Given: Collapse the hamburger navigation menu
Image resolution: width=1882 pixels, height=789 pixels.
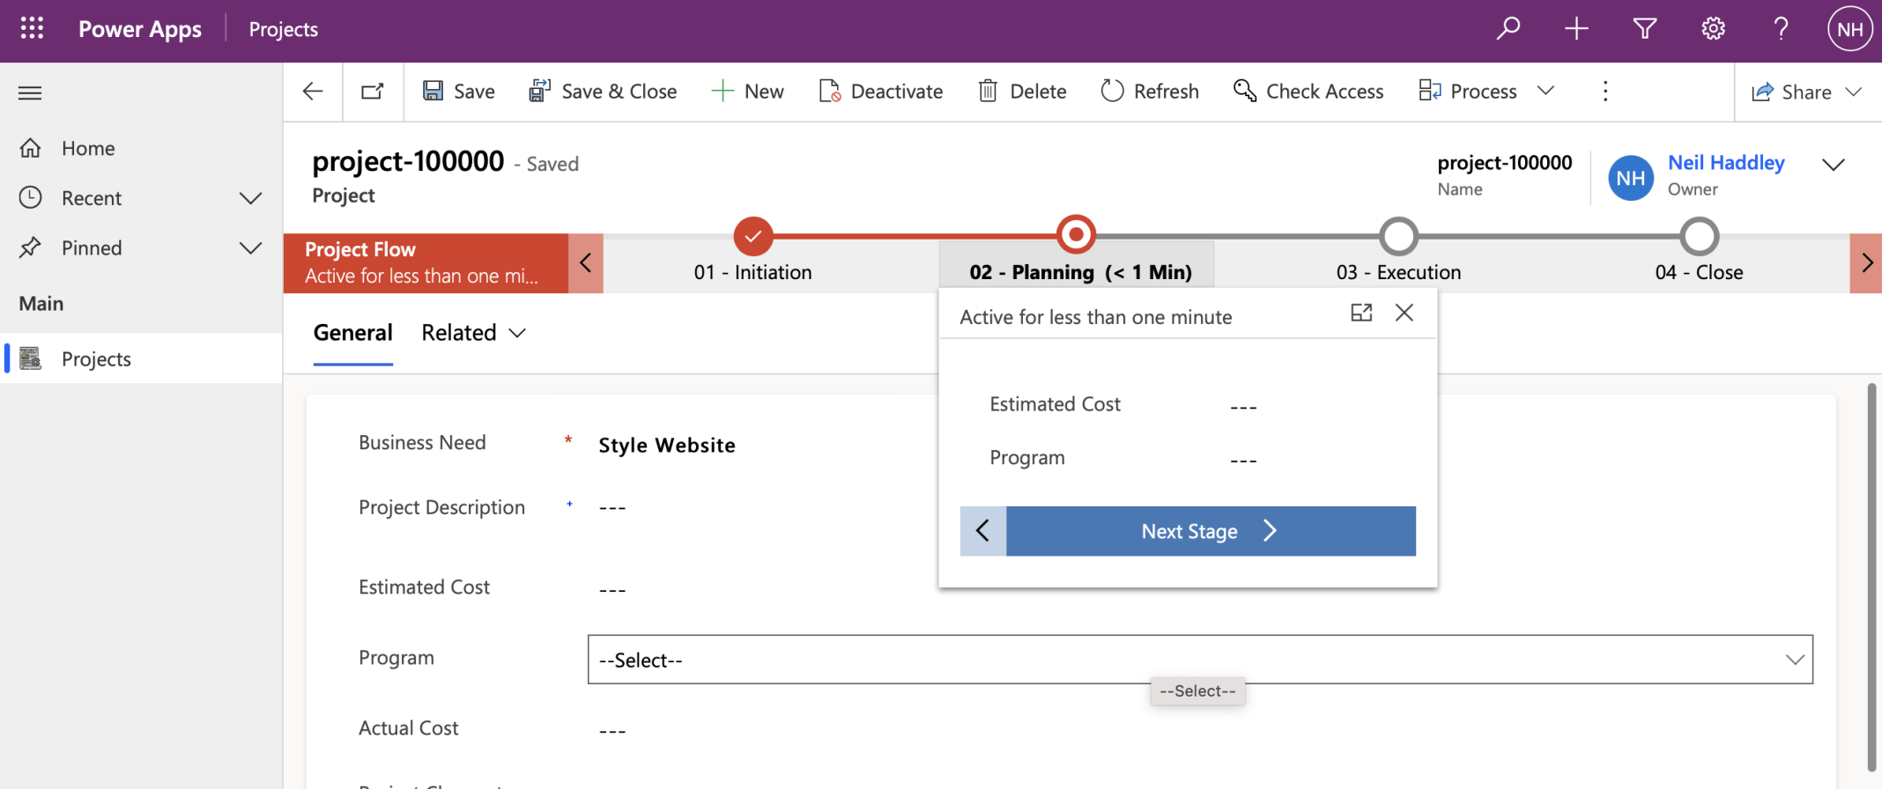Looking at the screenshot, I should tap(30, 92).
